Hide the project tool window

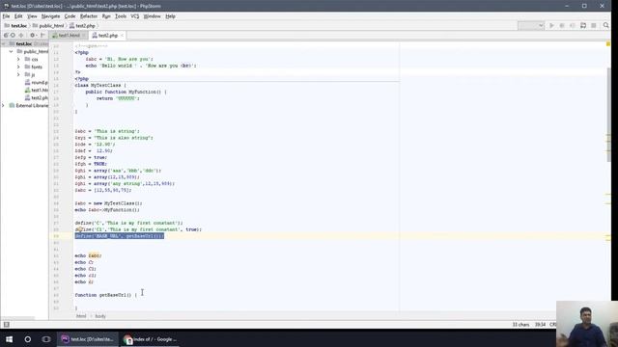coord(42,36)
